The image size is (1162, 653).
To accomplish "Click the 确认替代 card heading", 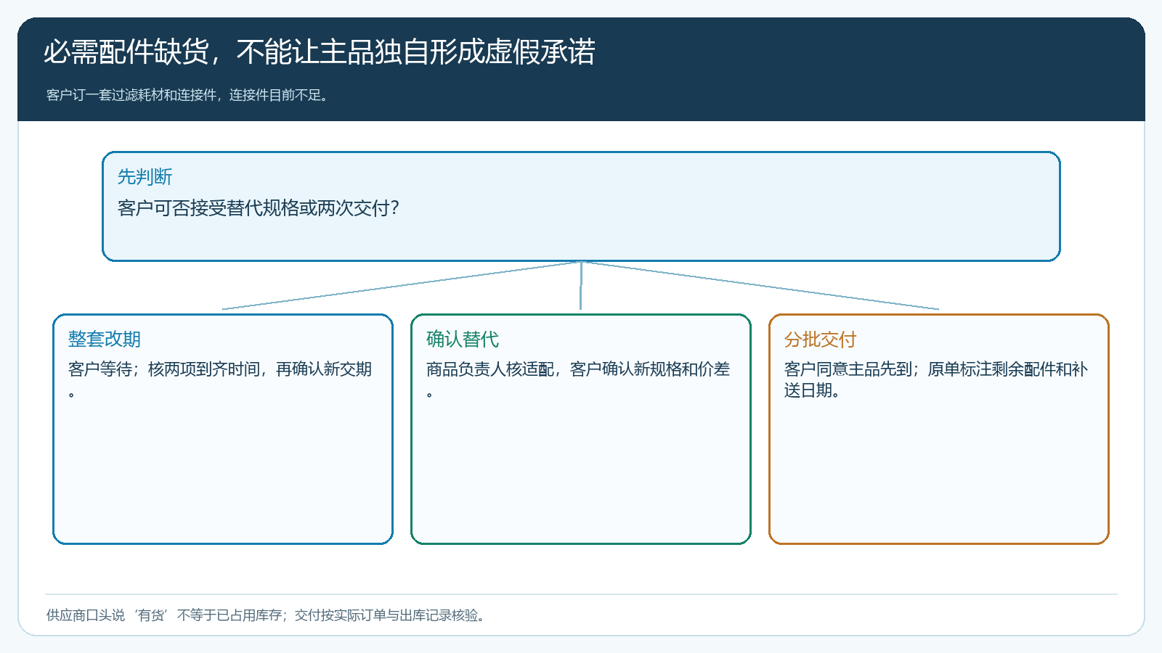I will (463, 339).
